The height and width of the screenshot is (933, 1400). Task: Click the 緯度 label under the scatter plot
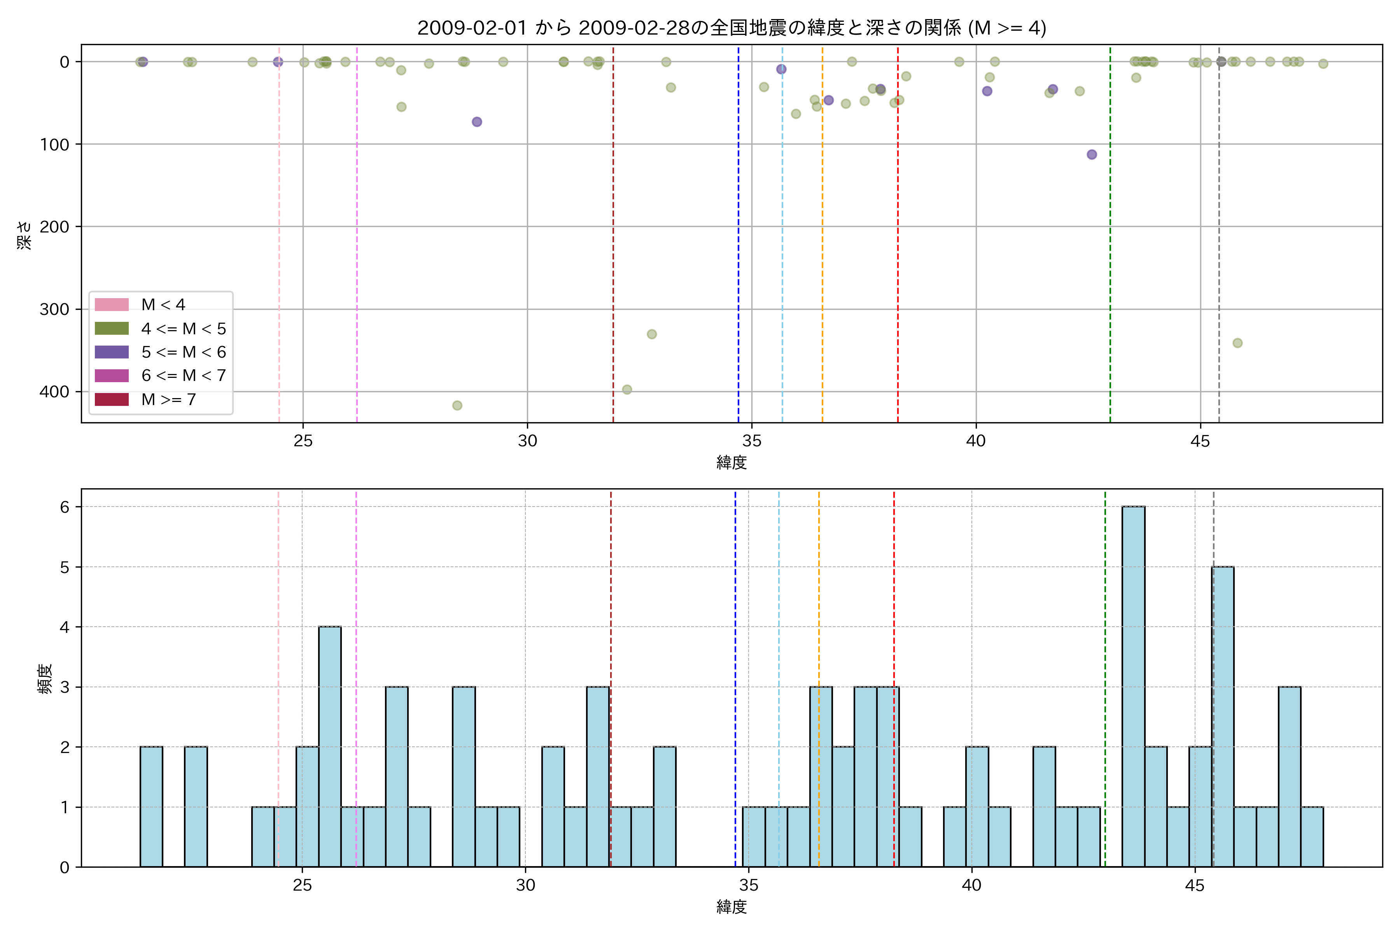pos(731,462)
